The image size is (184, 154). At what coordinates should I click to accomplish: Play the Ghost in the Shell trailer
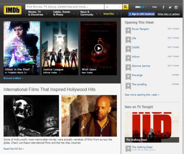coord(22,48)
